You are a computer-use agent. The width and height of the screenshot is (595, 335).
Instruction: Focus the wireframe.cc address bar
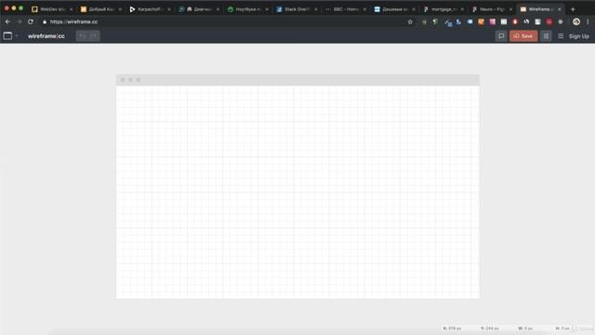(224, 22)
